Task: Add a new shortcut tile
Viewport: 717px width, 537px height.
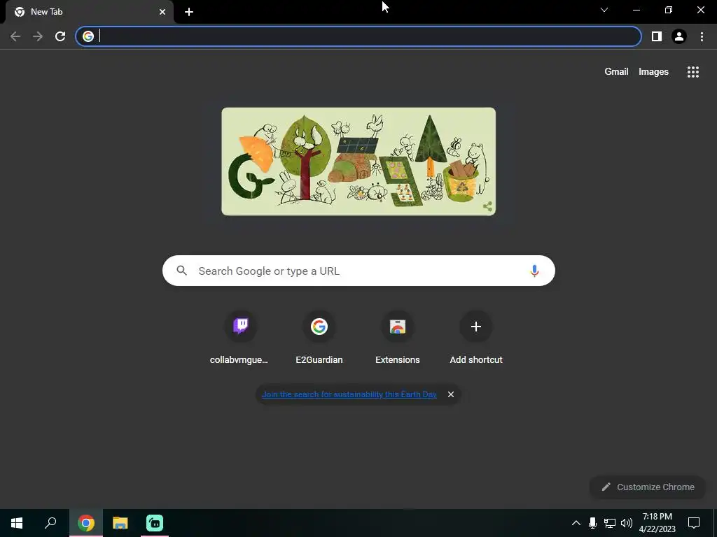Action: (476, 338)
